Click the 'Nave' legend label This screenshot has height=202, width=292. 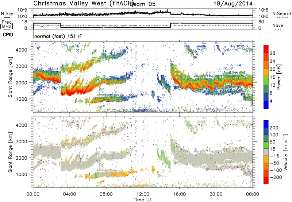click(x=278, y=26)
